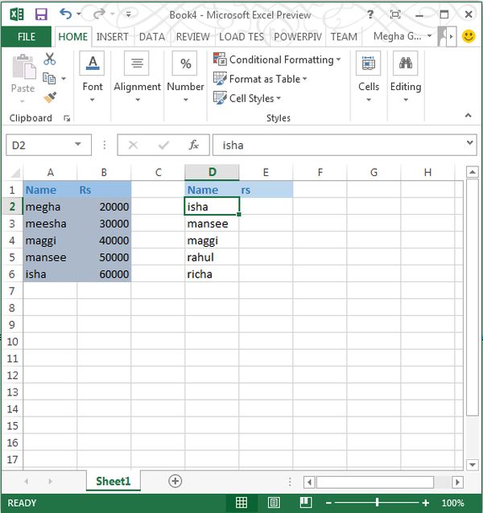Switch to Normal view
Viewport: 483px width, 513px height.
click(242, 503)
